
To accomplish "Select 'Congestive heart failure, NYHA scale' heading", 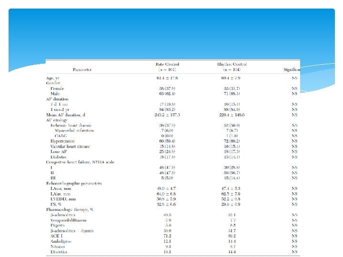I will [81, 162].
